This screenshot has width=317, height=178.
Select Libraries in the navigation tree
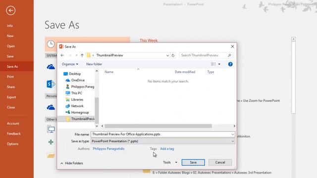click(x=77, y=100)
